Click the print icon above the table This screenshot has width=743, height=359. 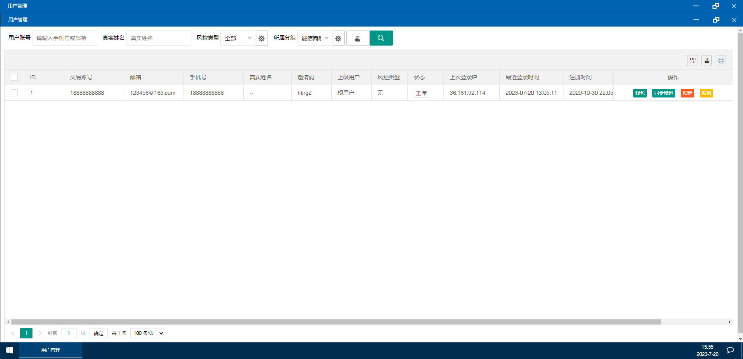coord(721,60)
